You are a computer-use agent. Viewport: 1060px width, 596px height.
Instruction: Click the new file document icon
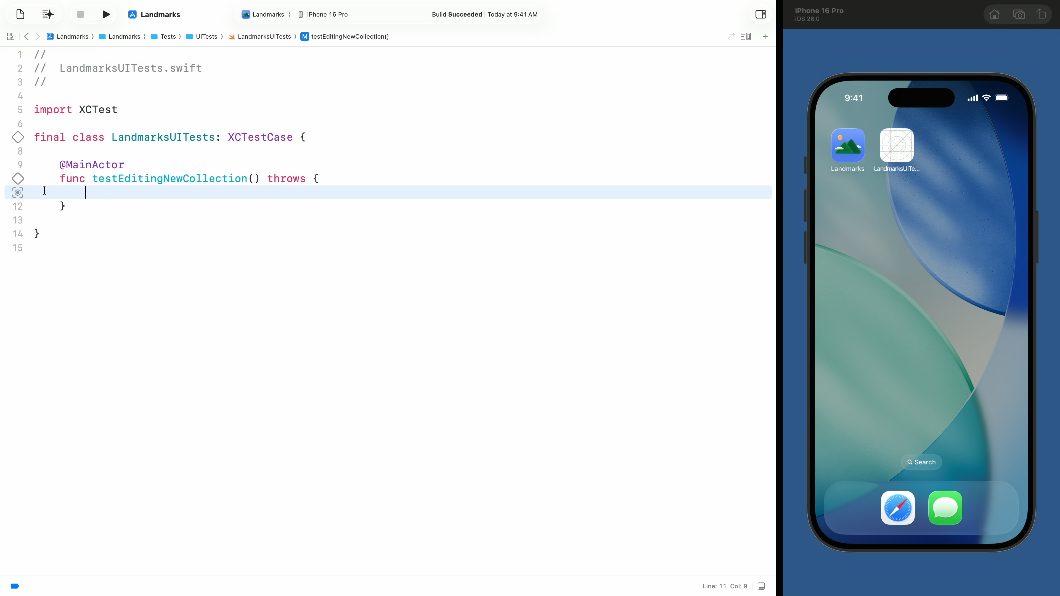[x=20, y=14]
